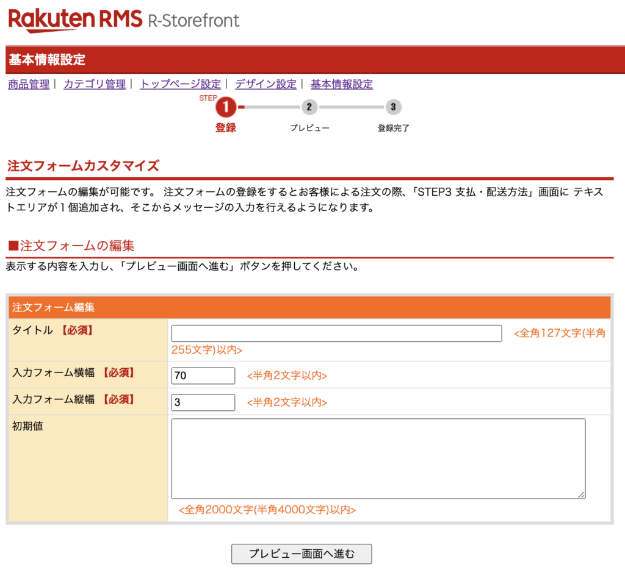Open the 商品管理 link
This screenshot has height=573, width=625.
(29, 84)
